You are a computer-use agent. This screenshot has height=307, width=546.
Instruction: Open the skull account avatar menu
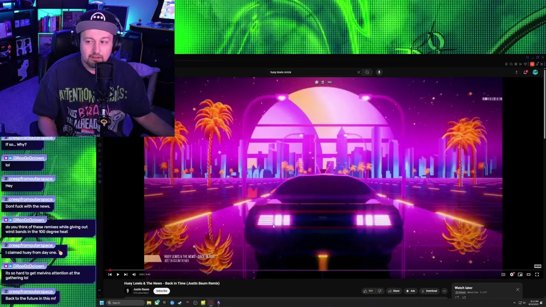pyautogui.click(x=535, y=72)
